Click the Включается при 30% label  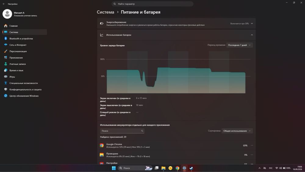(239, 24)
